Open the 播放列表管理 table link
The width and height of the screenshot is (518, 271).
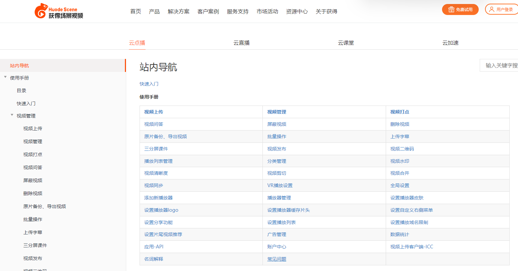click(159, 161)
